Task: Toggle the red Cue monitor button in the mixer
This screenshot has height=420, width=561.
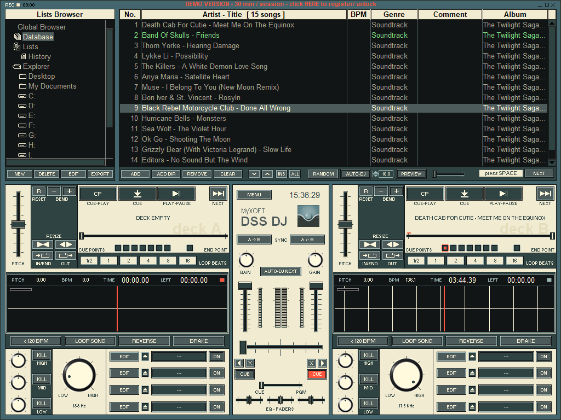Action: point(317,374)
